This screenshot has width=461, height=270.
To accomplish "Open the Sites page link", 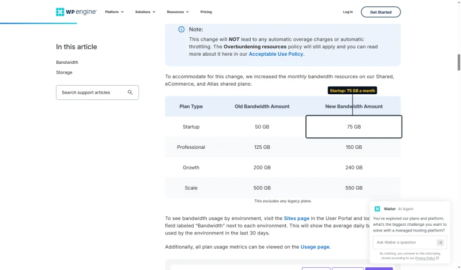I will pos(296,218).
